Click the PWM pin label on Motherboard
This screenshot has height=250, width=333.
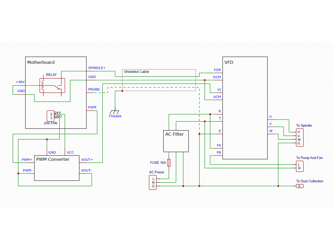92,107
